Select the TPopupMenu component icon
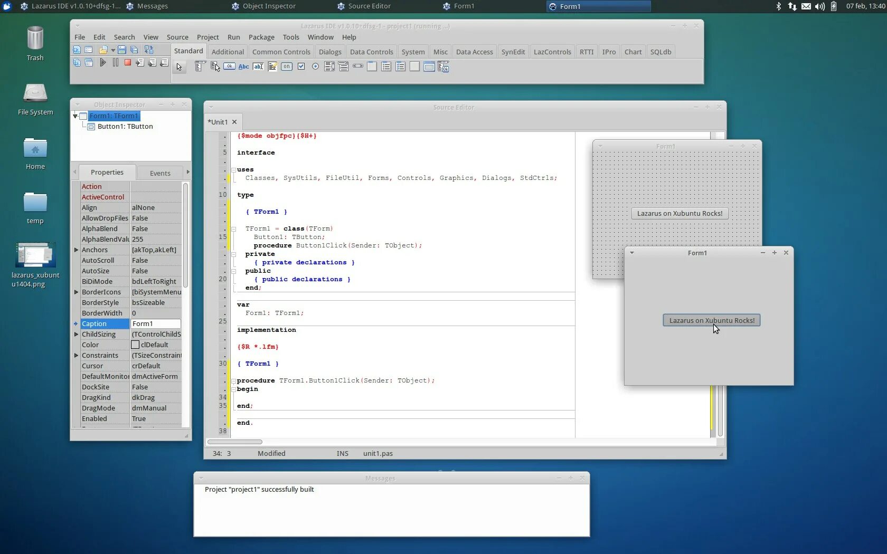Image resolution: width=887 pixels, height=554 pixels. pyautogui.click(x=215, y=66)
